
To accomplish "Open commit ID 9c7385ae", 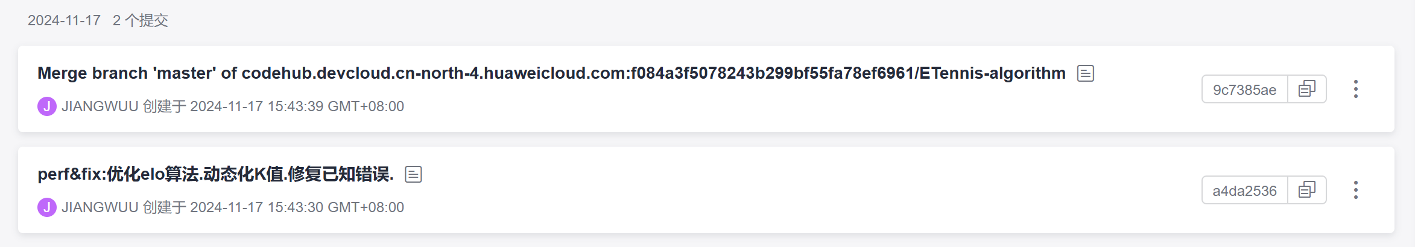I will pos(1244,90).
